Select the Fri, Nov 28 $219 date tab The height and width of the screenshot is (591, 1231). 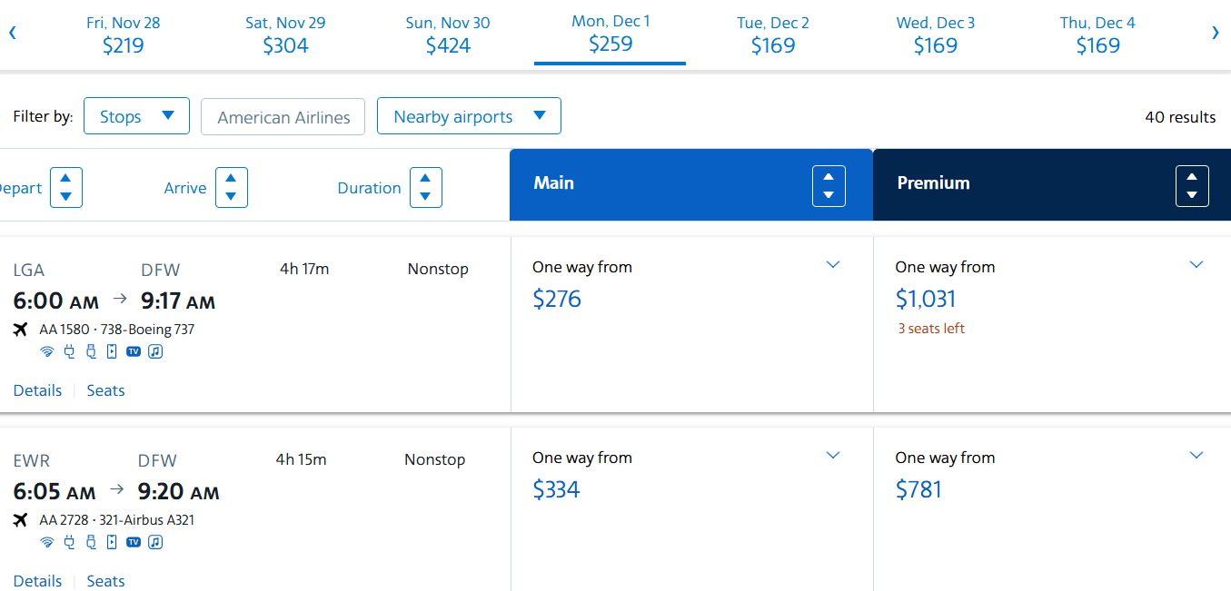(x=123, y=34)
